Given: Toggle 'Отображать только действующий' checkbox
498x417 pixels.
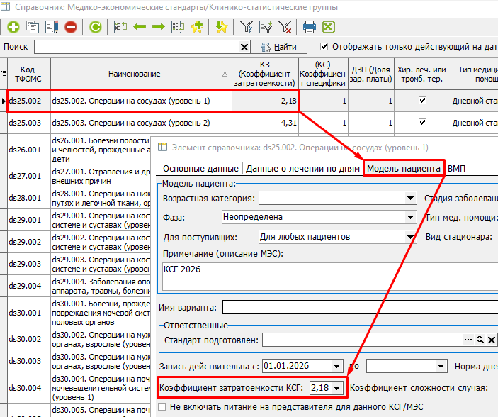Looking at the screenshot, I should click(324, 47).
